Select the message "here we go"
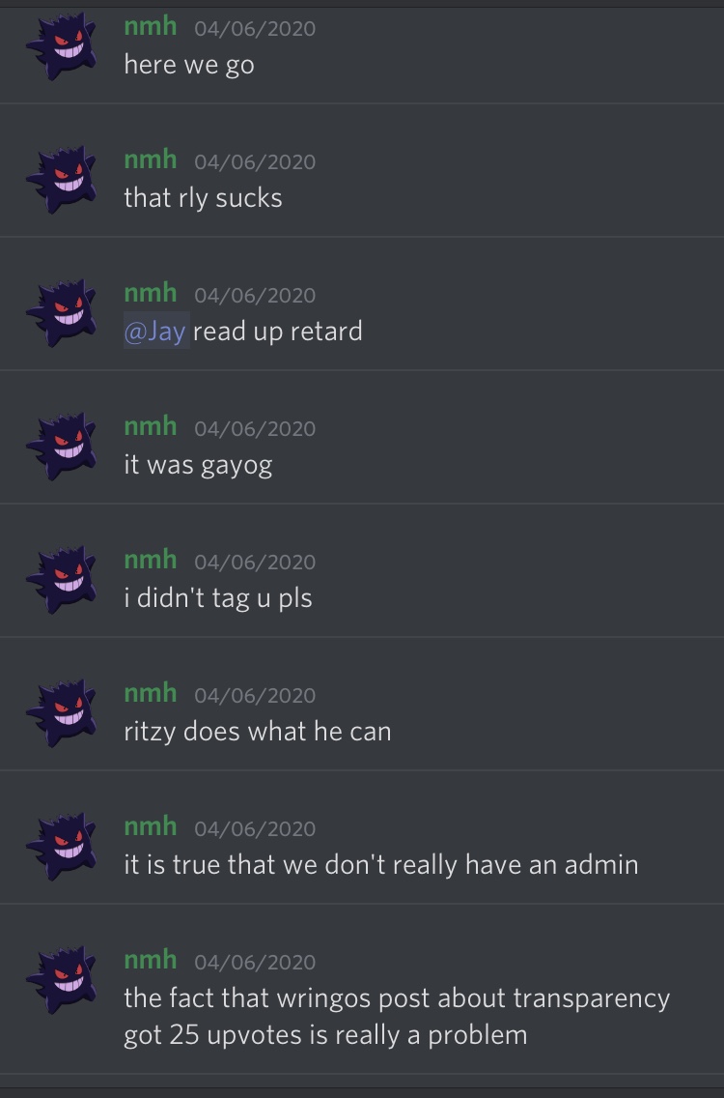The height and width of the screenshot is (1098, 724). [189, 65]
